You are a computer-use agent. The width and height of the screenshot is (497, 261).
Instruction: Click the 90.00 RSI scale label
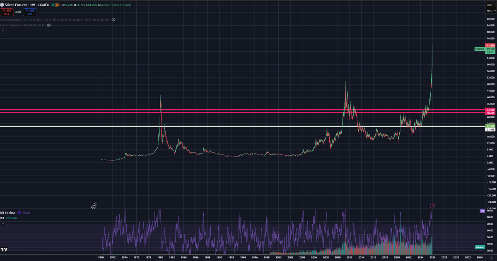pos(490,211)
